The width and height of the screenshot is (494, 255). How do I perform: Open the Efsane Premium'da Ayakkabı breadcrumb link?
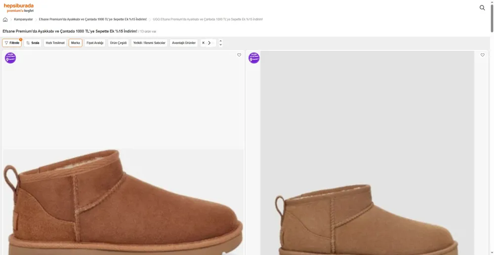point(93,20)
